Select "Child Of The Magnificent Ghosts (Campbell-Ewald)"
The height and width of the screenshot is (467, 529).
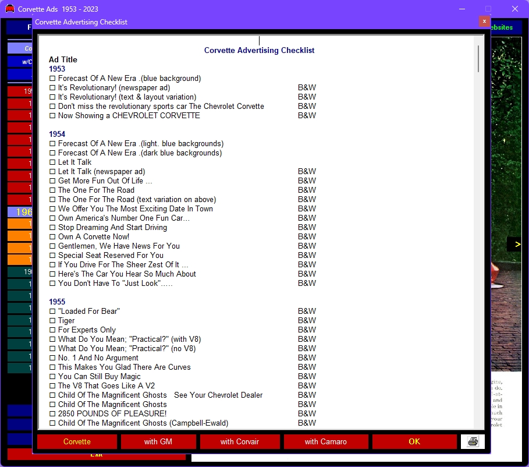point(143,423)
